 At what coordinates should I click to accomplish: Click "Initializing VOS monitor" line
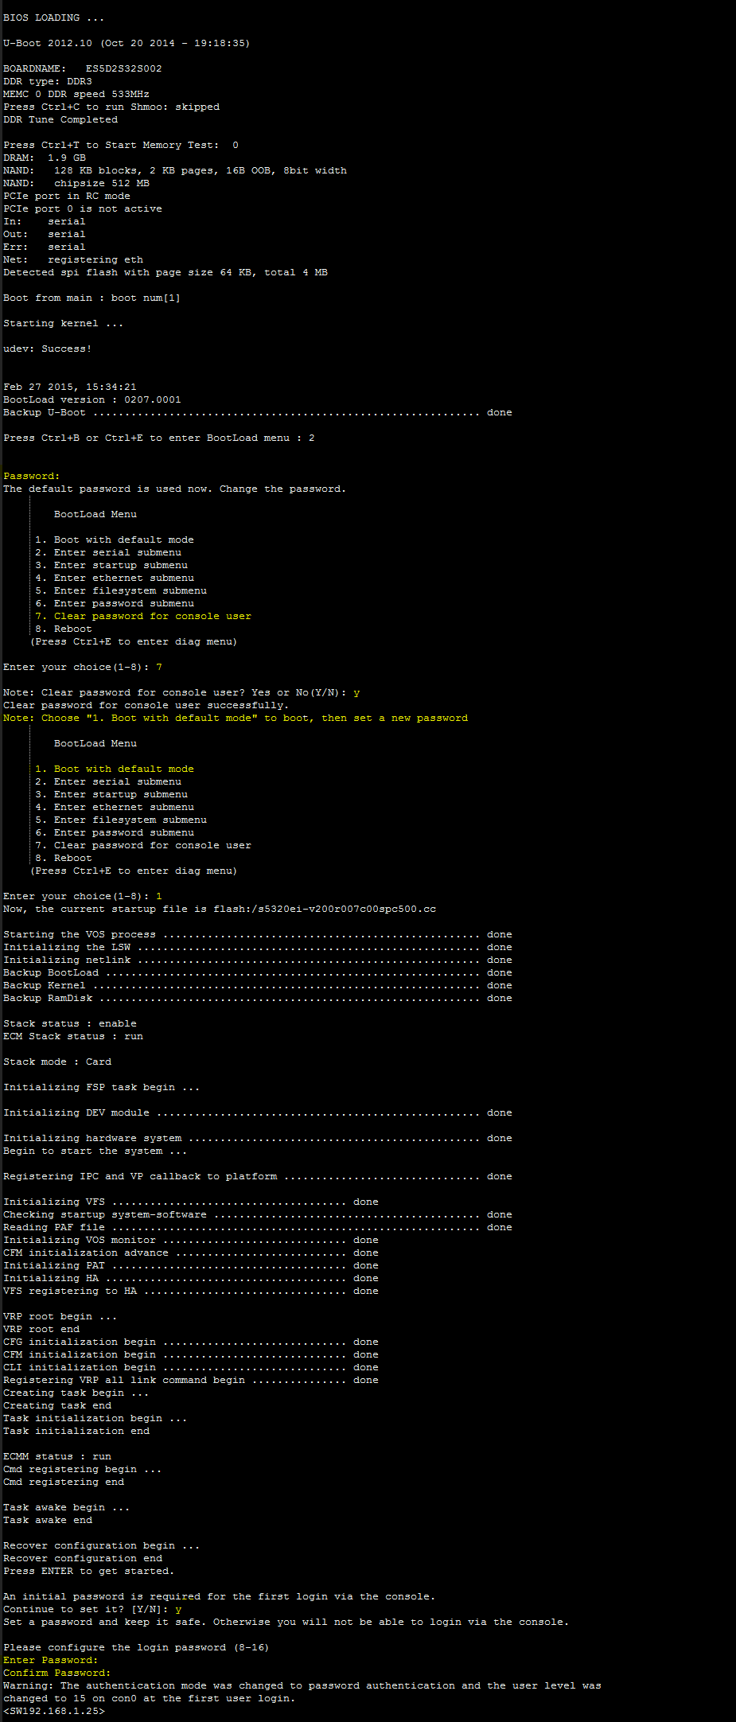tap(191, 1240)
